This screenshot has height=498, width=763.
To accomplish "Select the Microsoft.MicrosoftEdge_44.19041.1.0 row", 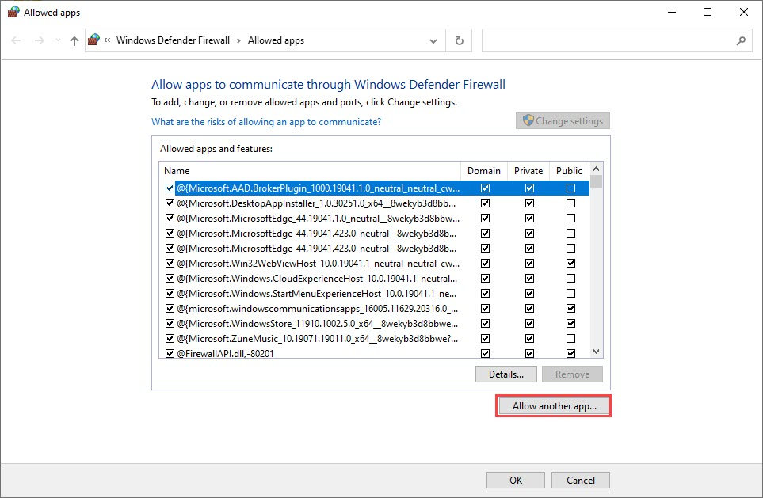I will point(375,218).
